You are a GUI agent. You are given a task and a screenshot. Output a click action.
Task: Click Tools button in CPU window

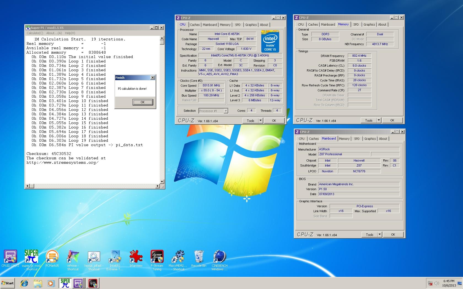pyautogui.click(x=251, y=121)
